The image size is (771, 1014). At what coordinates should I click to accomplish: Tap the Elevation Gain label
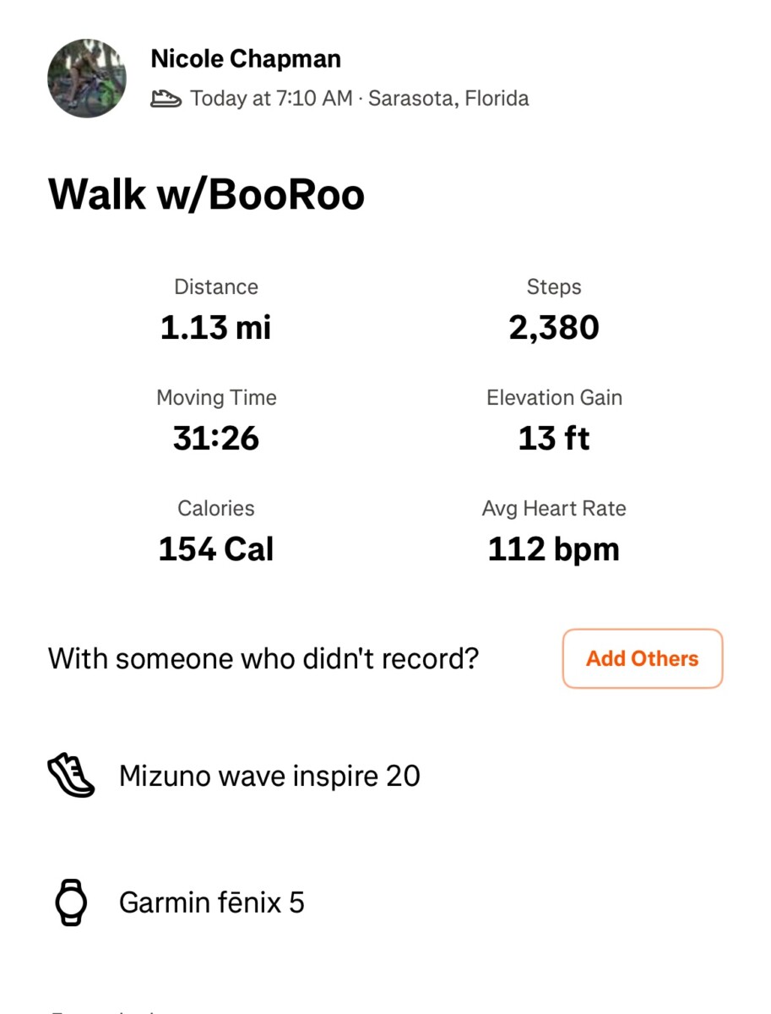point(554,398)
